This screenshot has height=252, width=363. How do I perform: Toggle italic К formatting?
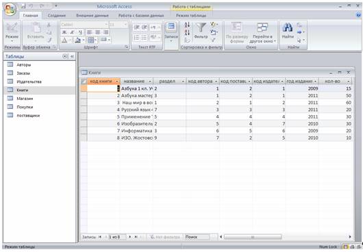tap(72, 32)
